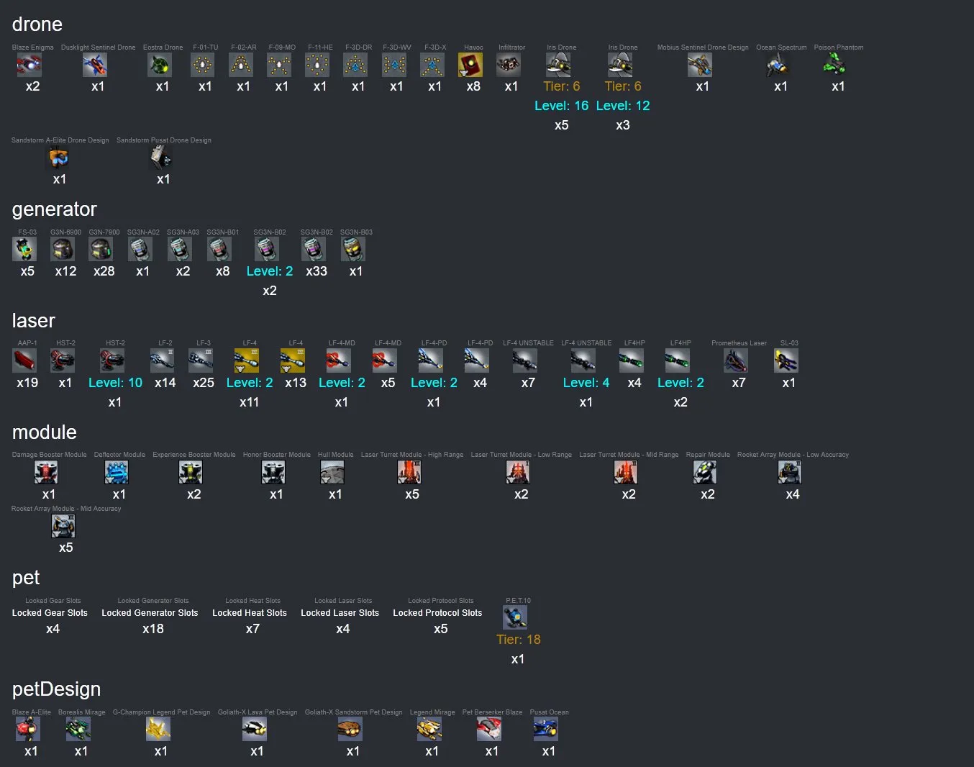This screenshot has height=767, width=974.
Task: Click the Damage Booster Module icon
Action: pos(46,473)
